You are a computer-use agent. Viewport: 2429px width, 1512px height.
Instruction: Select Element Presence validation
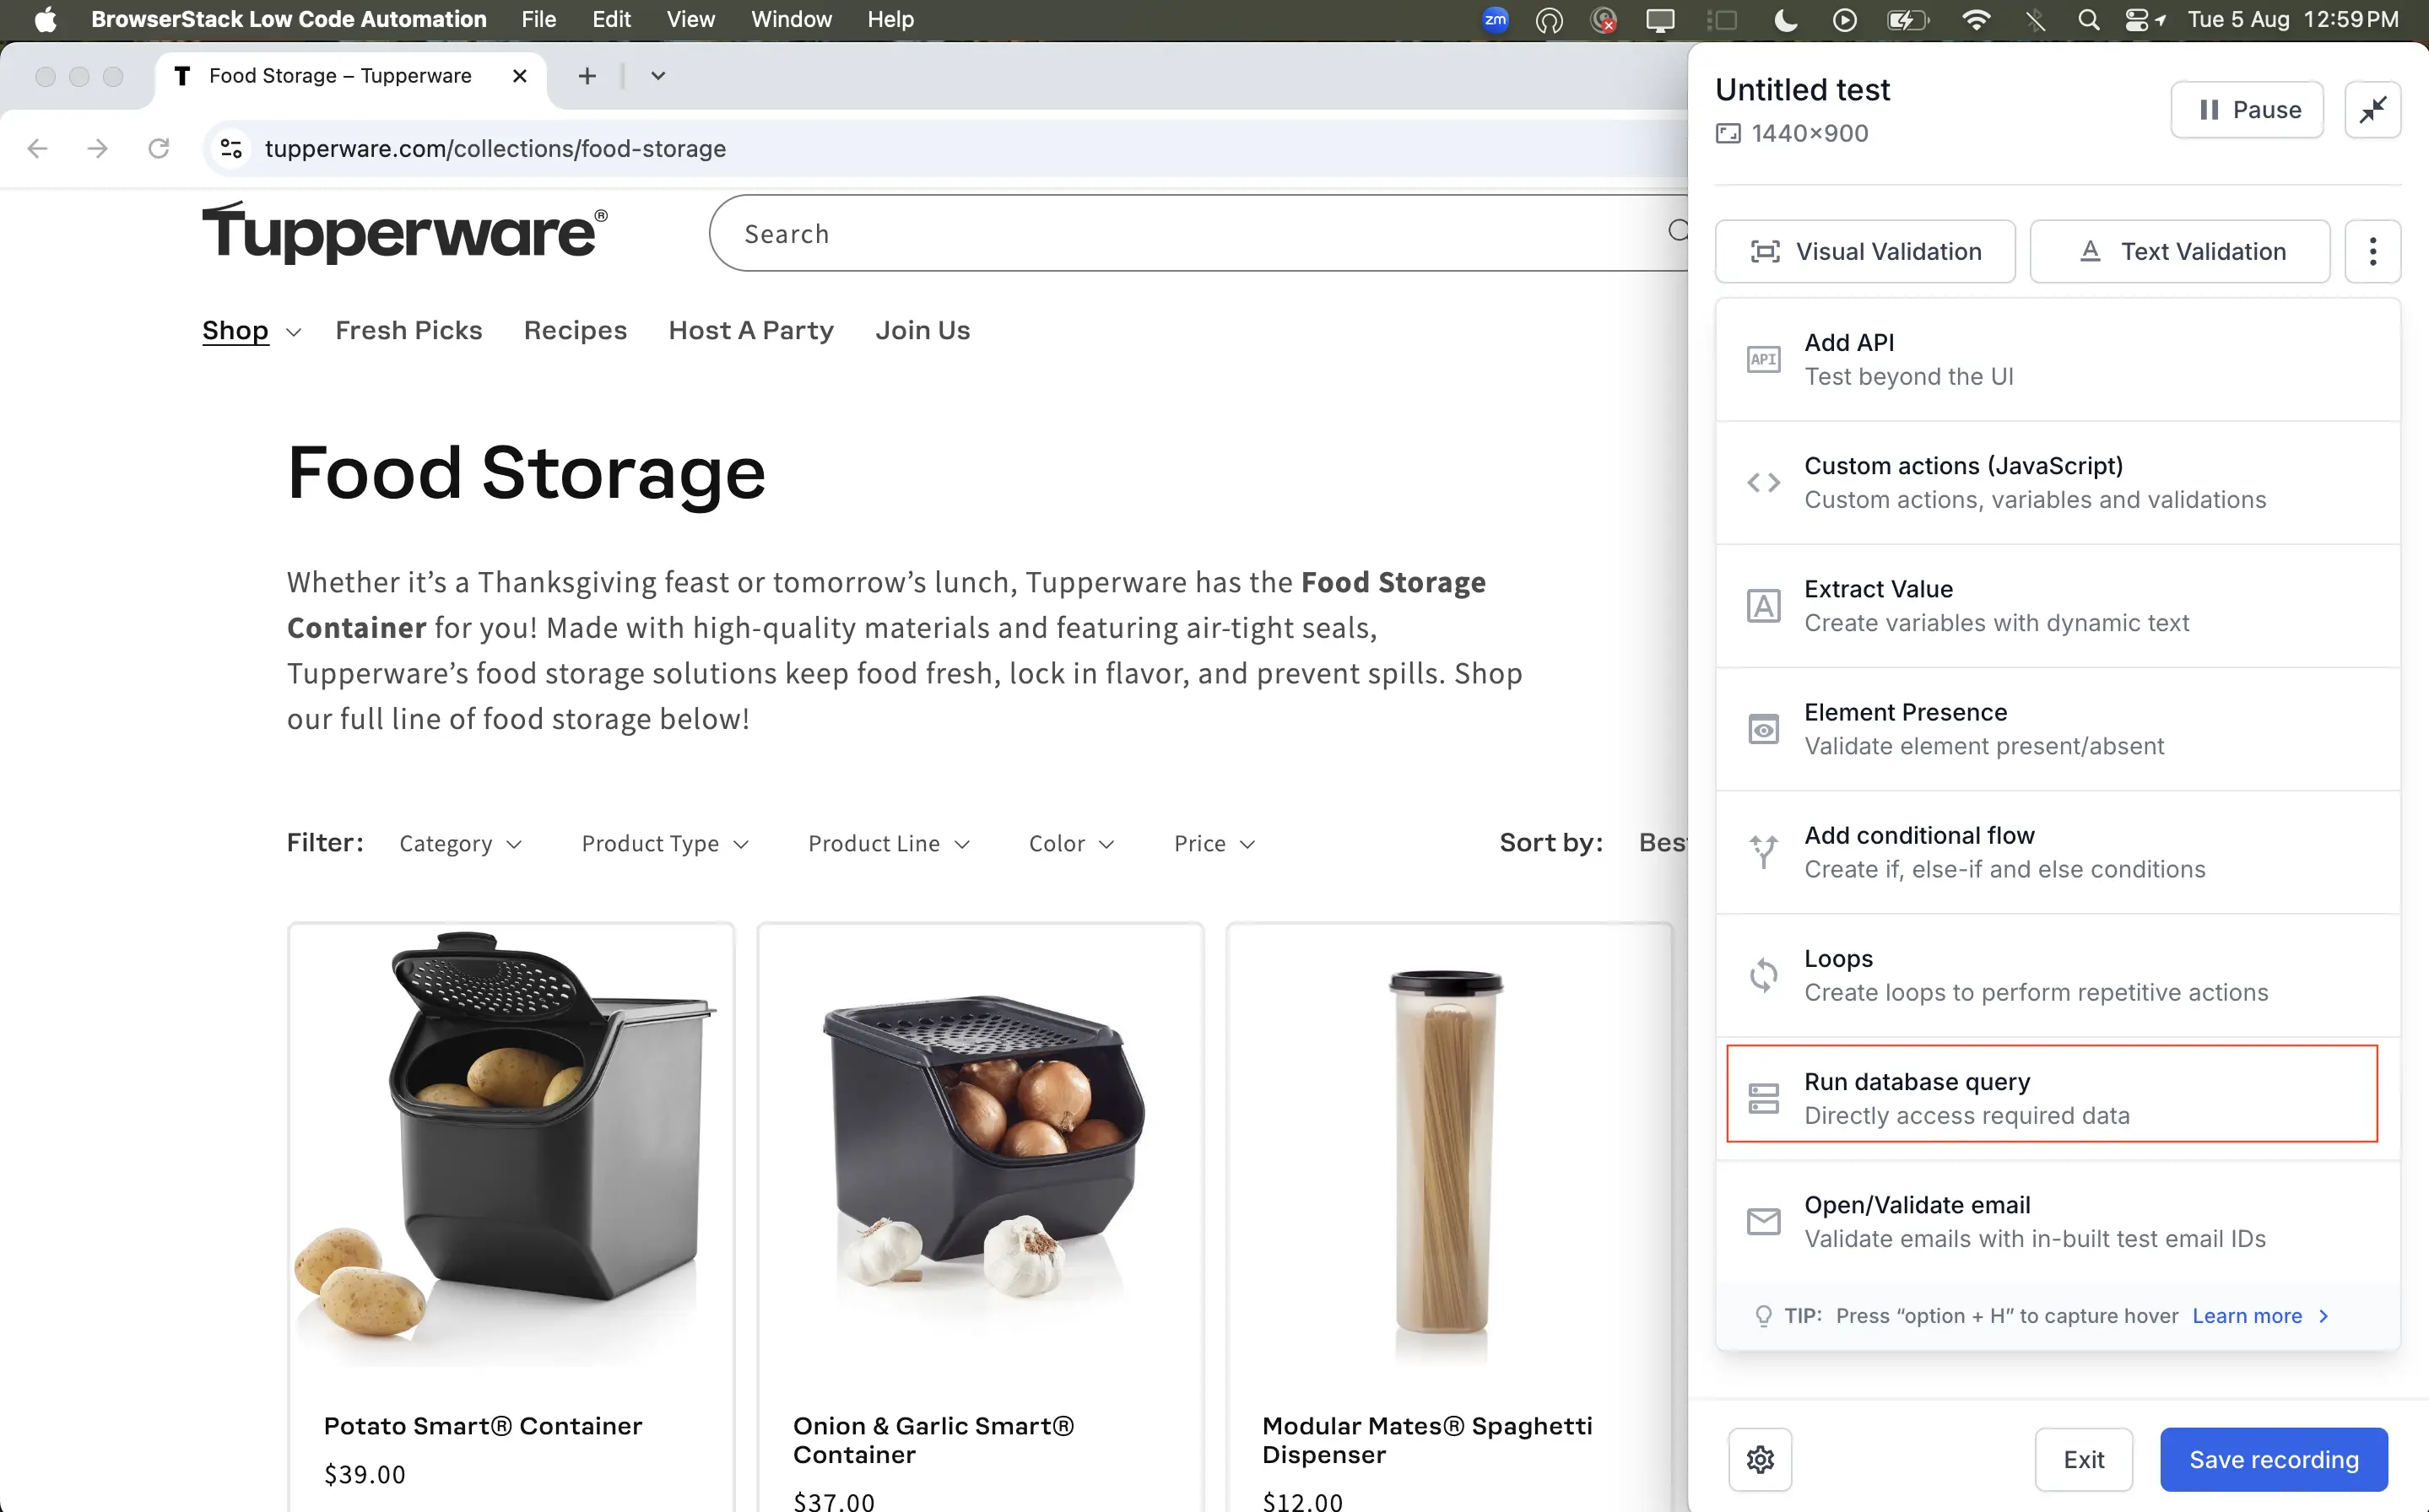pos(2056,729)
